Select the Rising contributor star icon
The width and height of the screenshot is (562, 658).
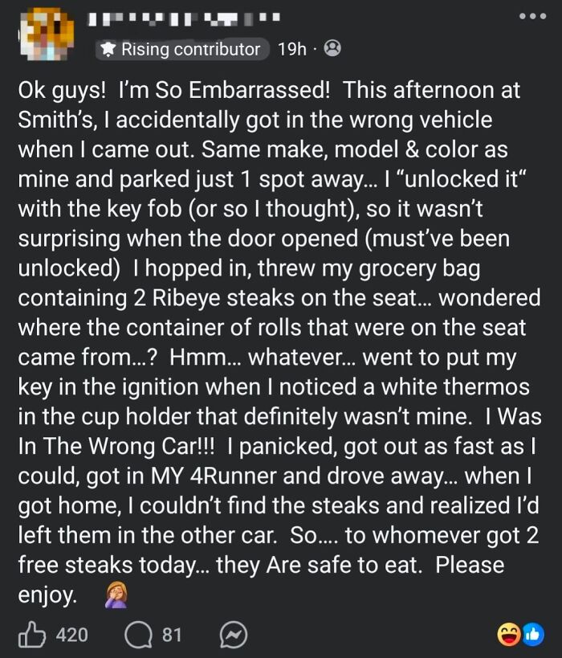tap(108, 50)
